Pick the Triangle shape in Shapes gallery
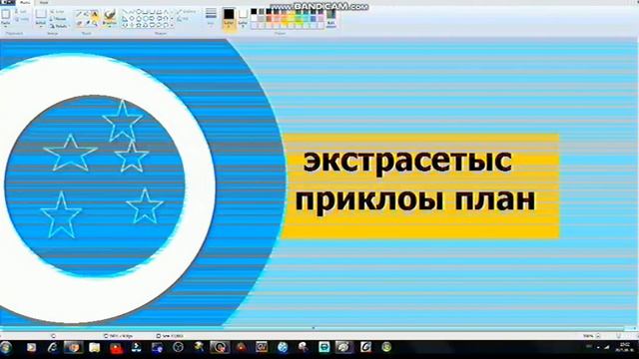Image resolution: width=639 pixels, height=359 pixels. coord(166,12)
